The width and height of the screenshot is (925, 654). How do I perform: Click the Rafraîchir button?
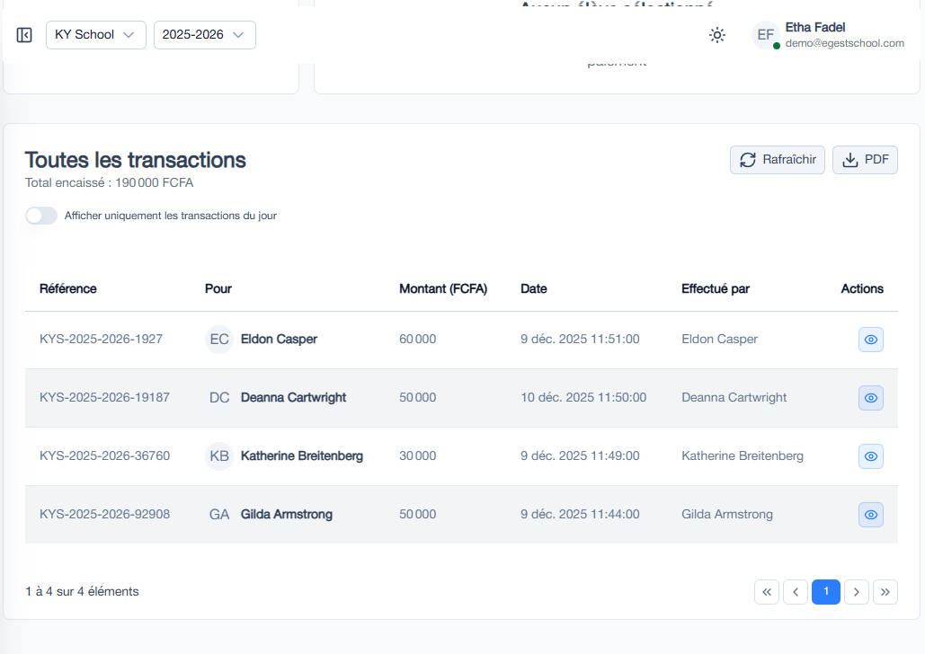[777, 159]
